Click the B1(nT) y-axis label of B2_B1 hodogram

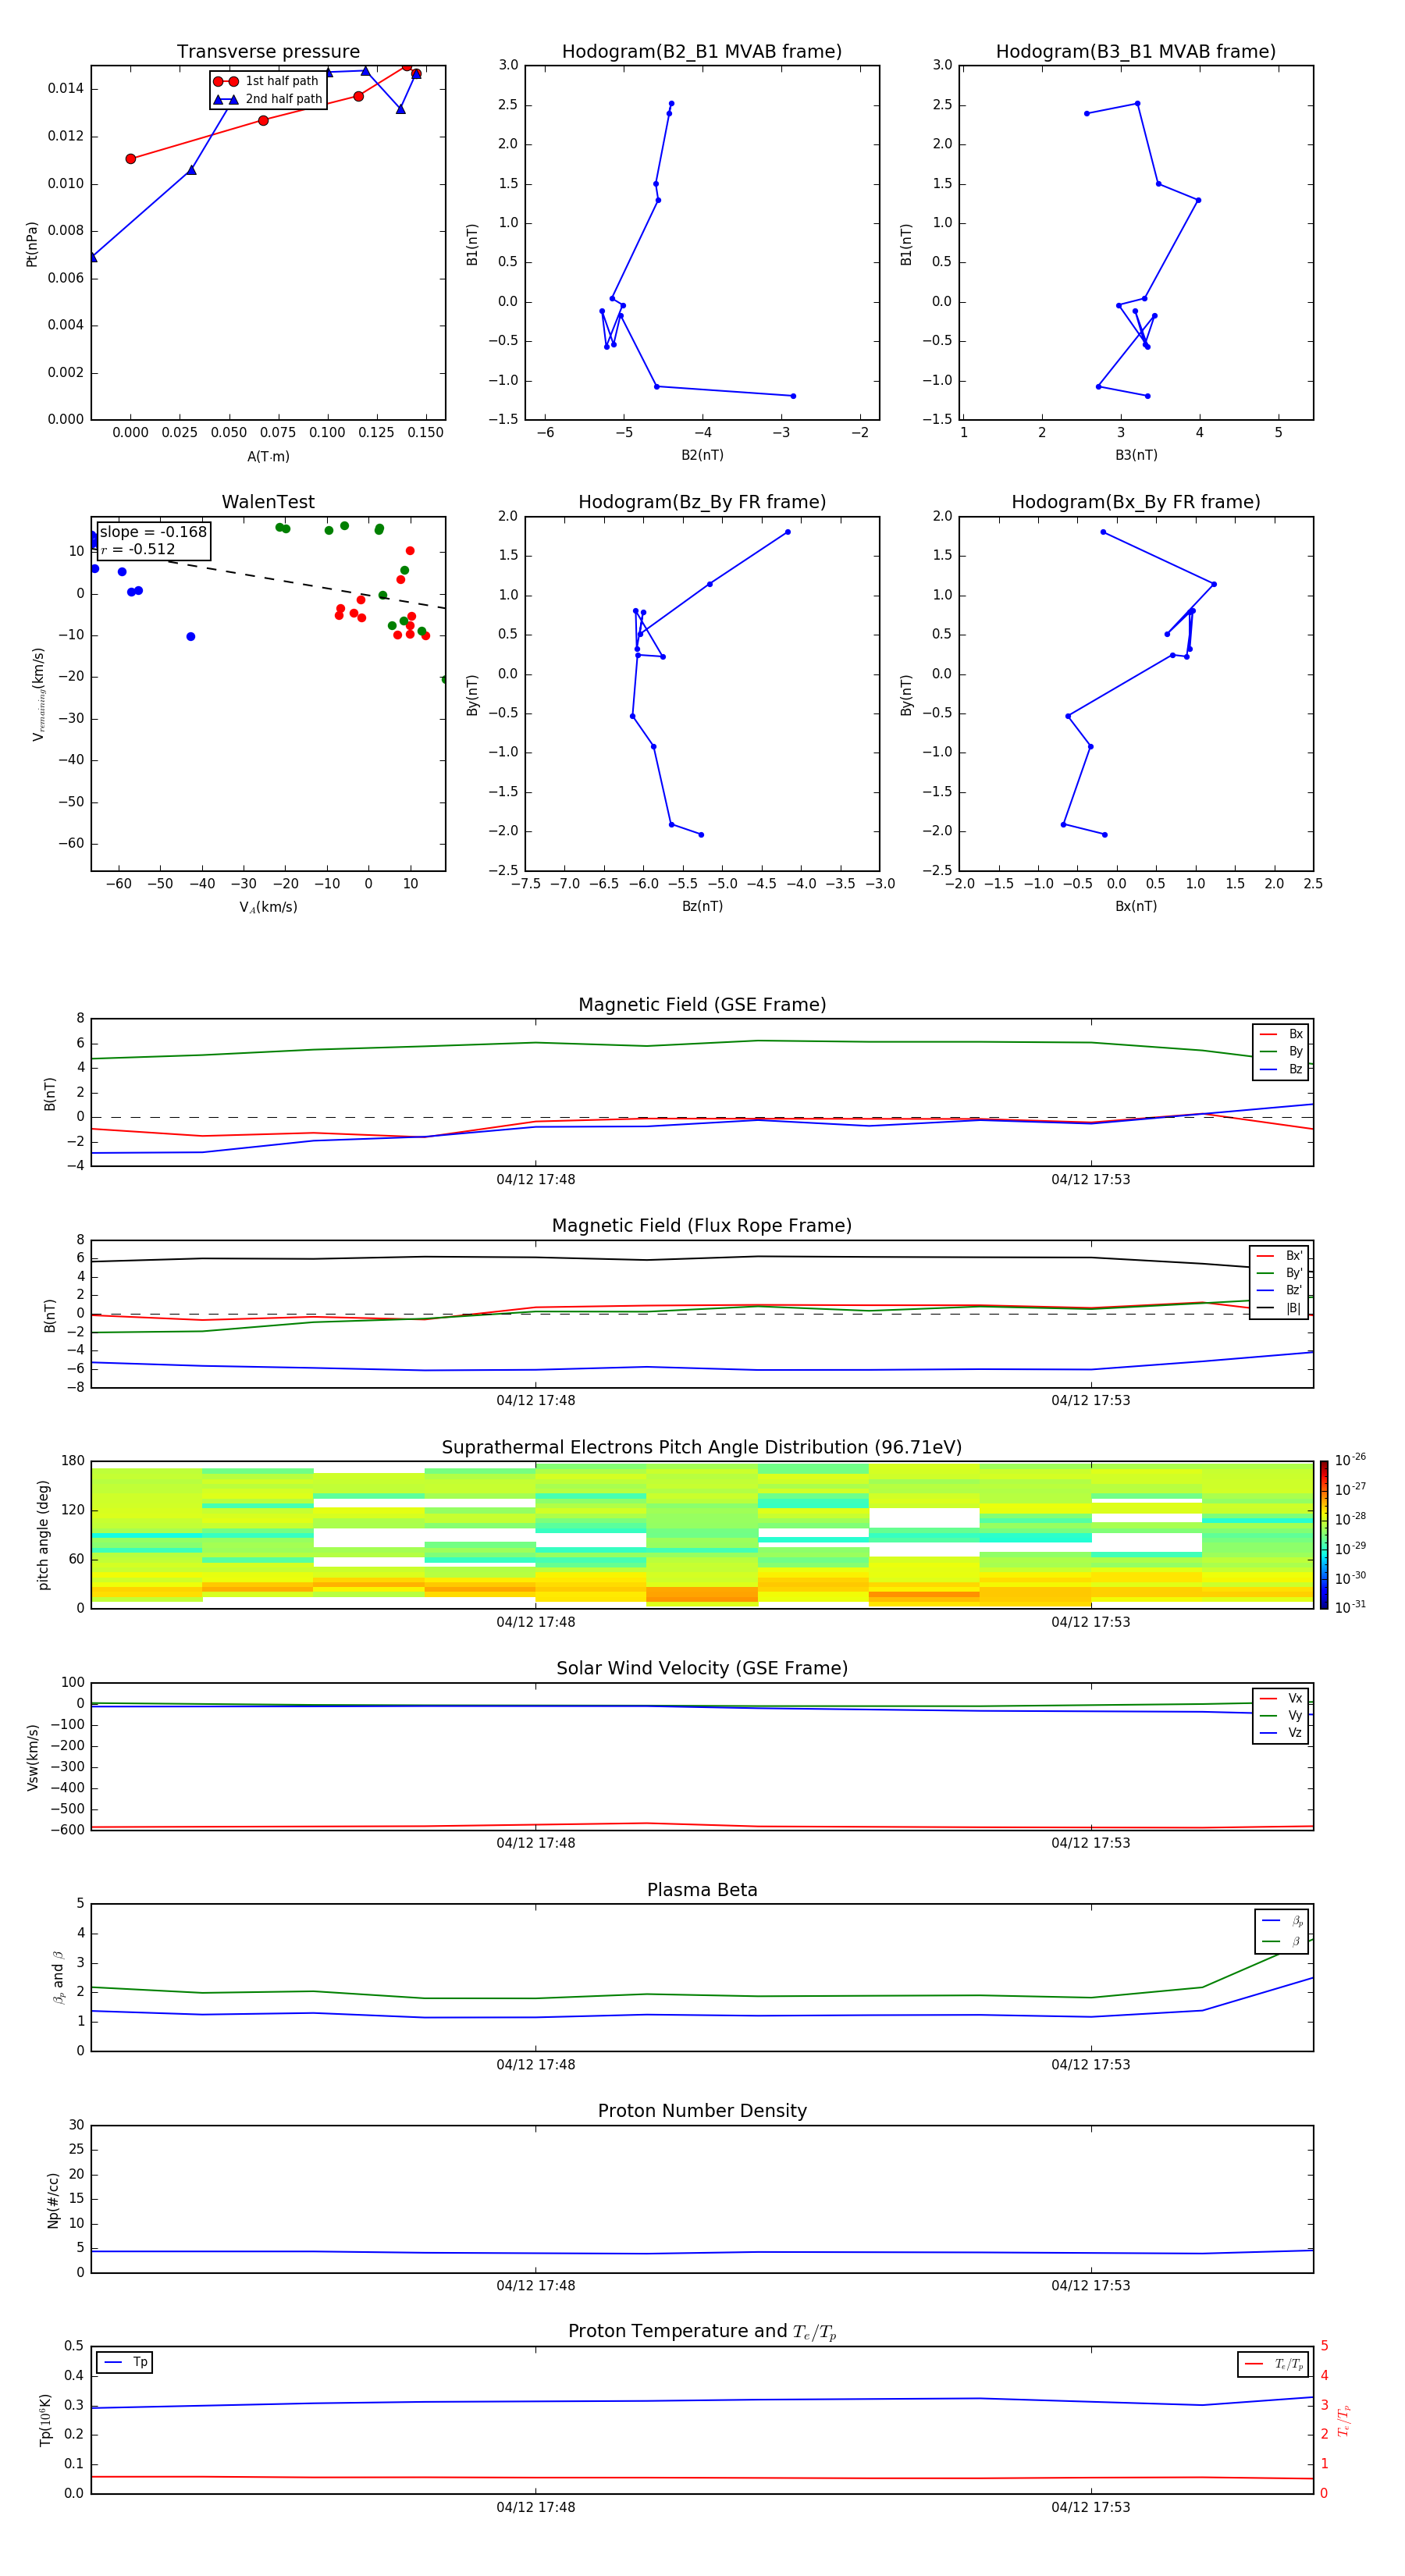pyautogui.click(x=472, y=244)
